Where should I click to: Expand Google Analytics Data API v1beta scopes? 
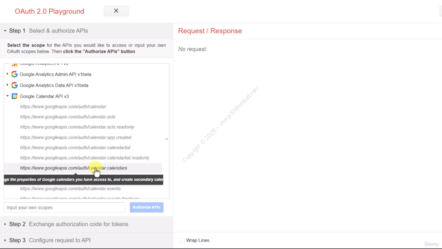7,85
